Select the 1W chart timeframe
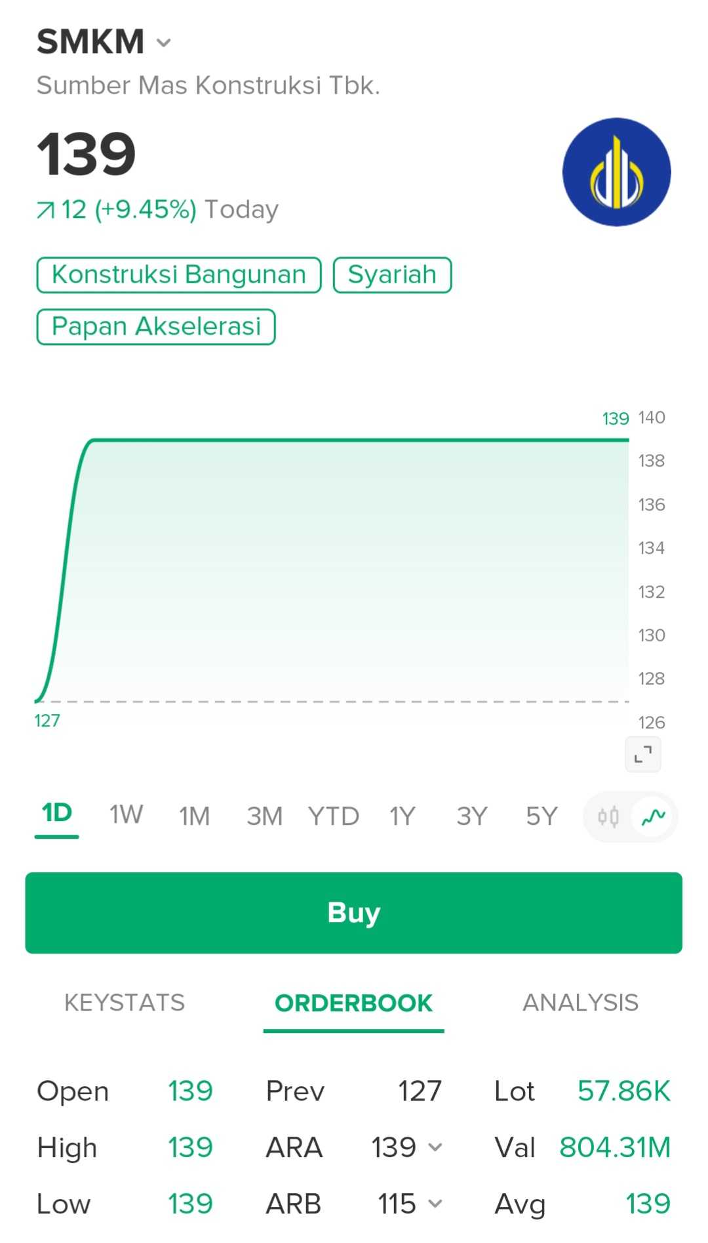This screenshot has width=708, height=1243. (126, 815)
